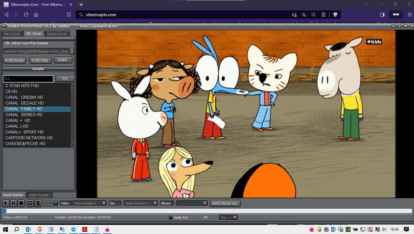Click the Profili Yükle button
Image resolution: width=414 pixels, height=234 pixels.
coord(40,60)
